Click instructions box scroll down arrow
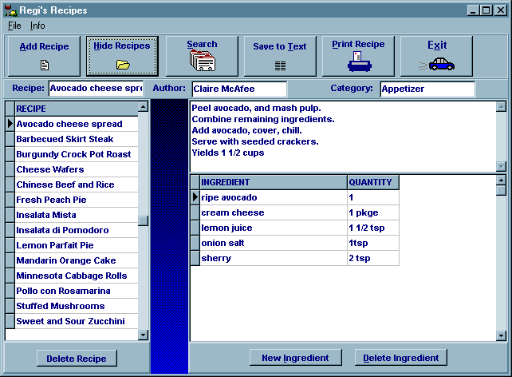 click(x=501, y=166)
